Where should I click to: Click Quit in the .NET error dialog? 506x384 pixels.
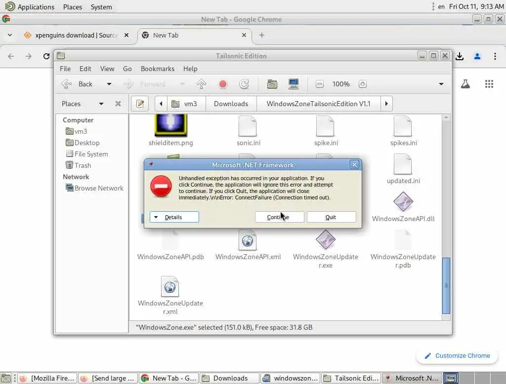[x=332, y=217]
